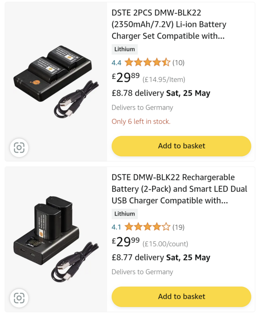The height and width of the screenshot is (314, 260).
Task: Click the 4.4 star rating stars
Action: pos(147,62)
